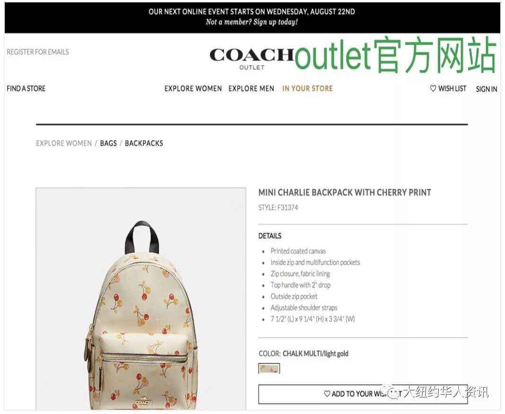
Task: Select the Chalk Multi color swatch
Action: coord(269,368)
